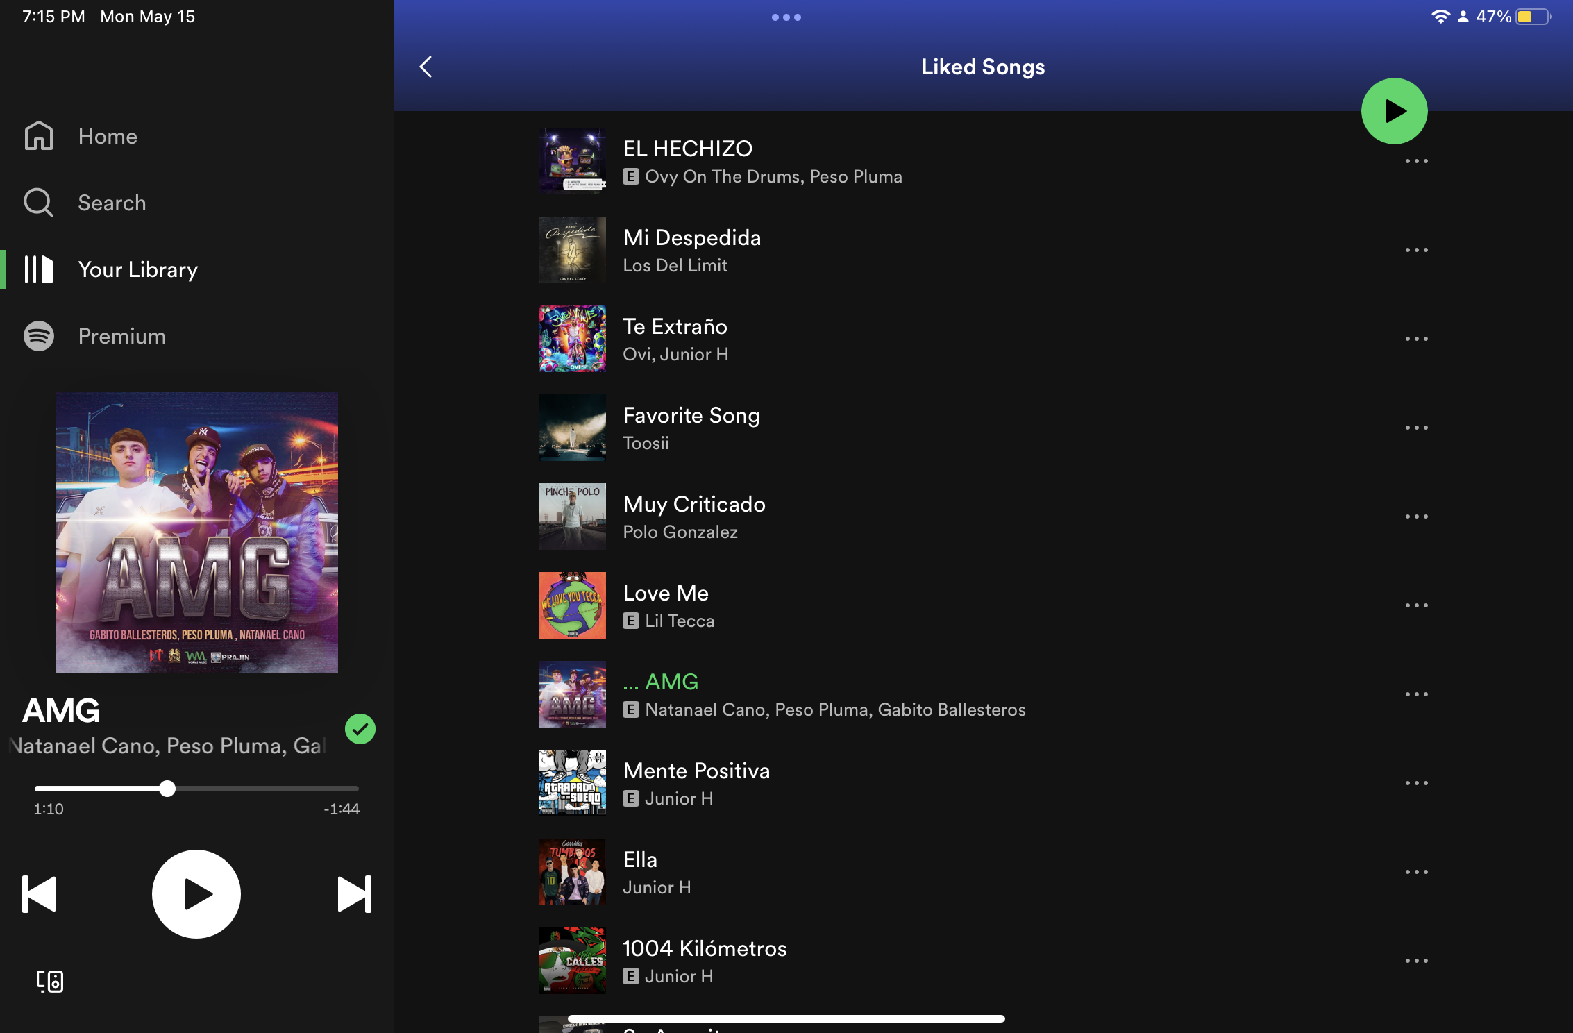1573x1033 pixels.
Task: Click the Mi Despedida album thumbnail
Action: point(573,250)
